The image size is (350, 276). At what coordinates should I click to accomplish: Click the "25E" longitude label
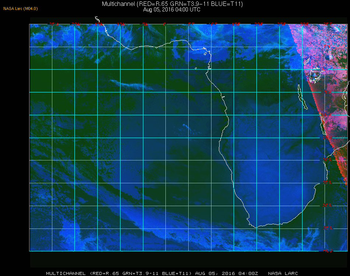281,24
